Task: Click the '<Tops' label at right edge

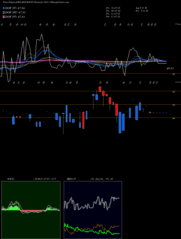Action: coord(178,24)
